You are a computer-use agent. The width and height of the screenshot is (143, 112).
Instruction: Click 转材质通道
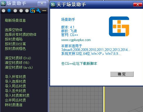coord(13,105)
